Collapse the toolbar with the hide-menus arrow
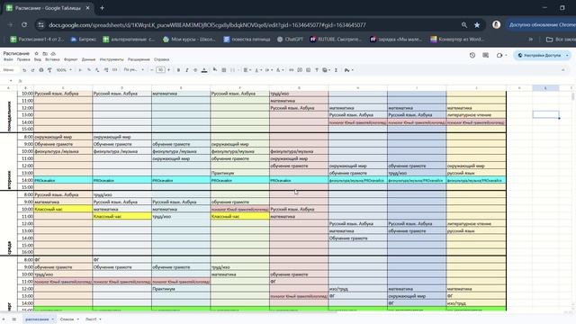Image resolution: width=576 pixels, height=324 pixels. point(563,70)
